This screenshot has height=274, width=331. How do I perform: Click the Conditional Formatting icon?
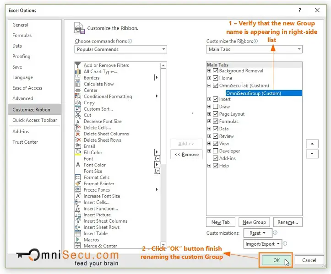click(78, 97)
